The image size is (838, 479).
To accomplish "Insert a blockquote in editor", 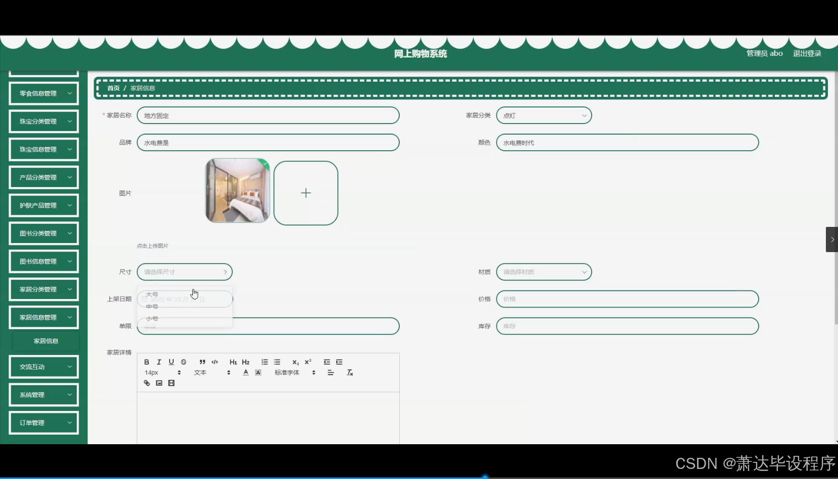I will click(202, 362).
